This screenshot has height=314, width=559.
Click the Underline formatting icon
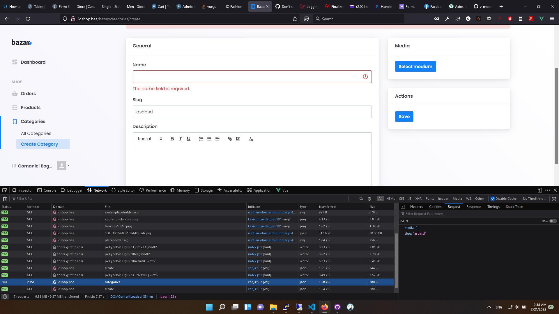188,139
